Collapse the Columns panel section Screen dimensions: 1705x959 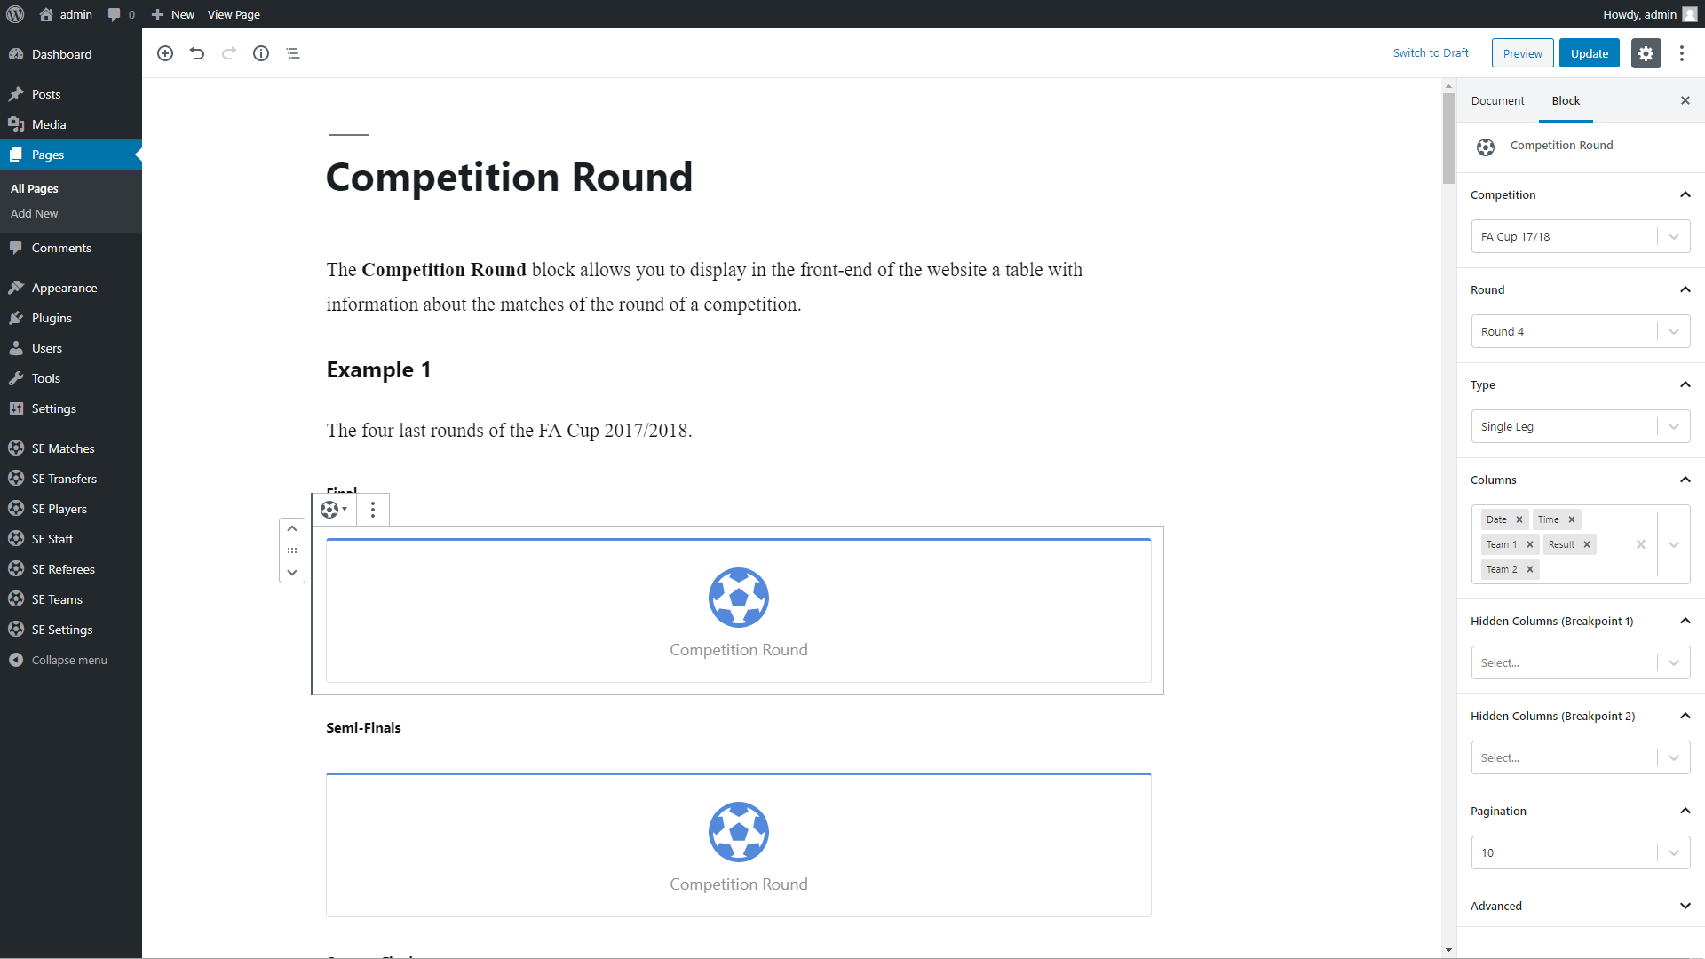pyautogui.click(x=1685, y=479)
